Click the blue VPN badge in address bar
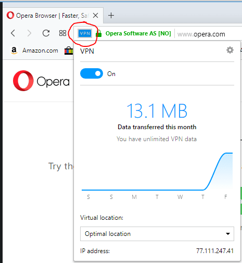242x263 pixels. click(x=85, y=33)
